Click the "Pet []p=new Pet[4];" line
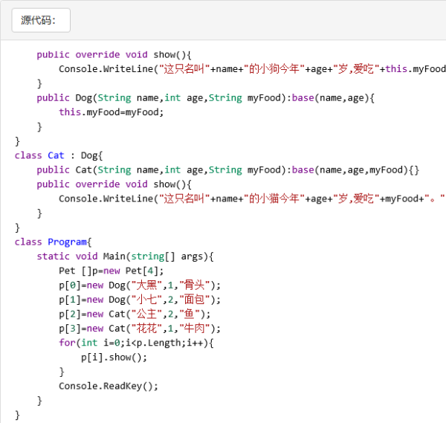This screenshot has width=446, height=423. 111,271
